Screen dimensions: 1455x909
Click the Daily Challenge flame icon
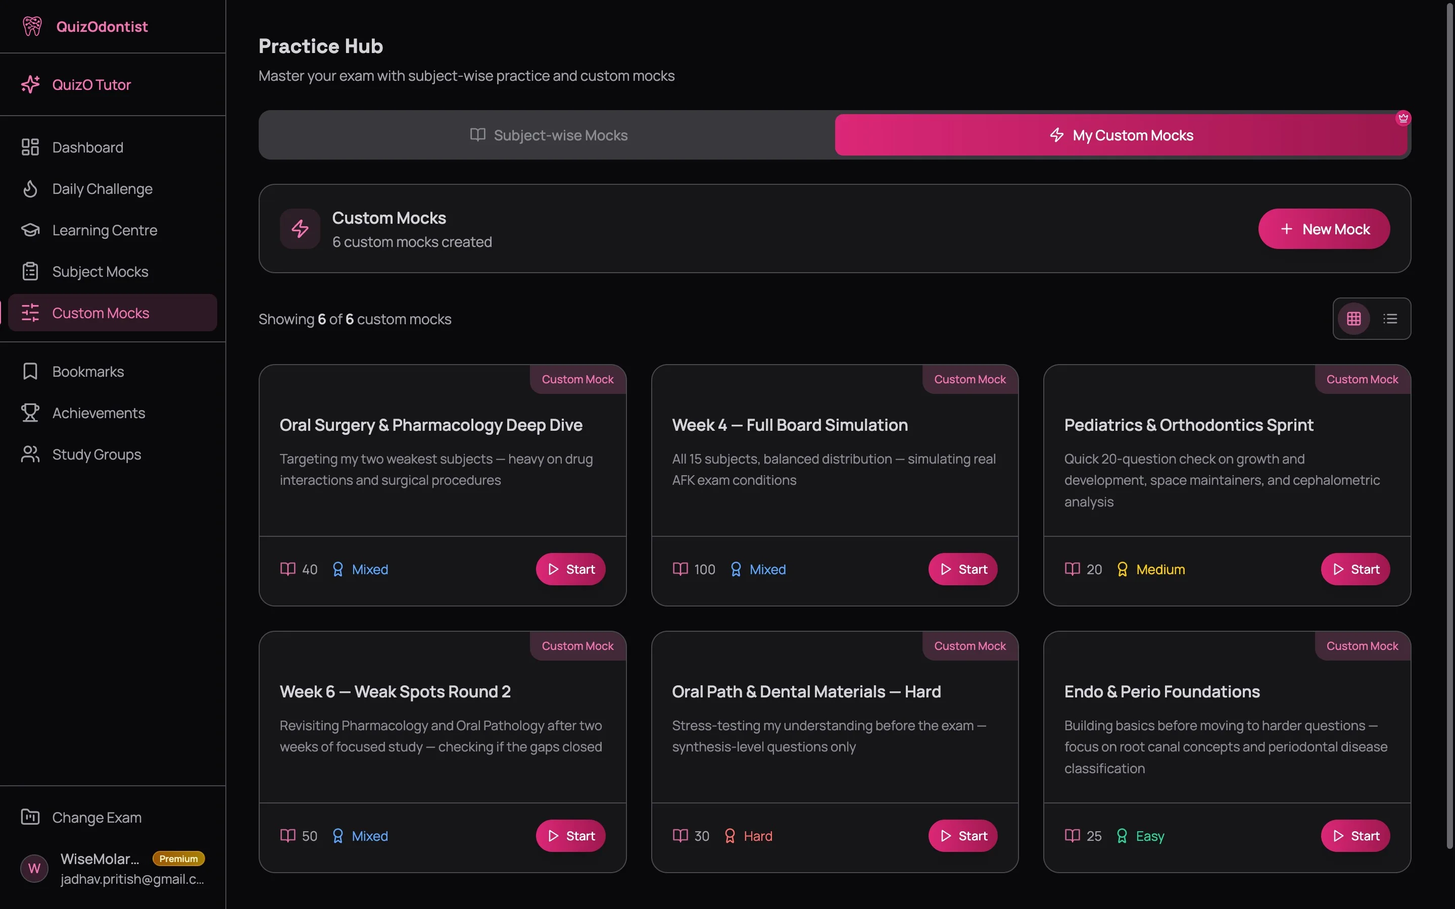[x=30, y=189]
